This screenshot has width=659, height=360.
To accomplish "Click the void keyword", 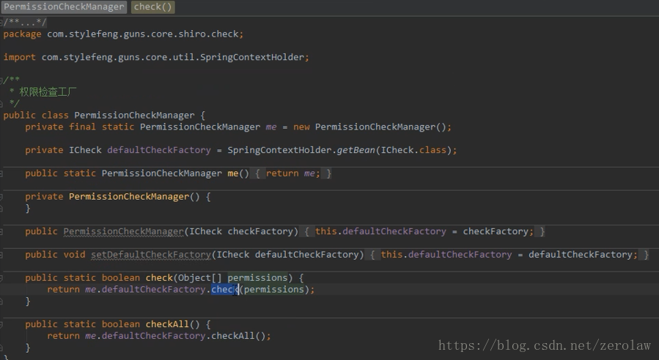I will pyautogui.click(x=74, y=254).
